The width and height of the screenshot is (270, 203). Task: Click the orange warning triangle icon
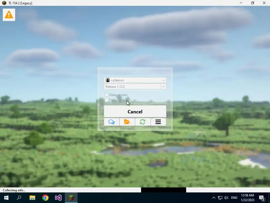9,15
